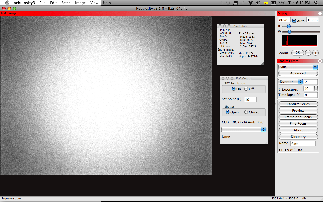
Task: Click the zoom out minus button
Action: [x=308, y=53]
